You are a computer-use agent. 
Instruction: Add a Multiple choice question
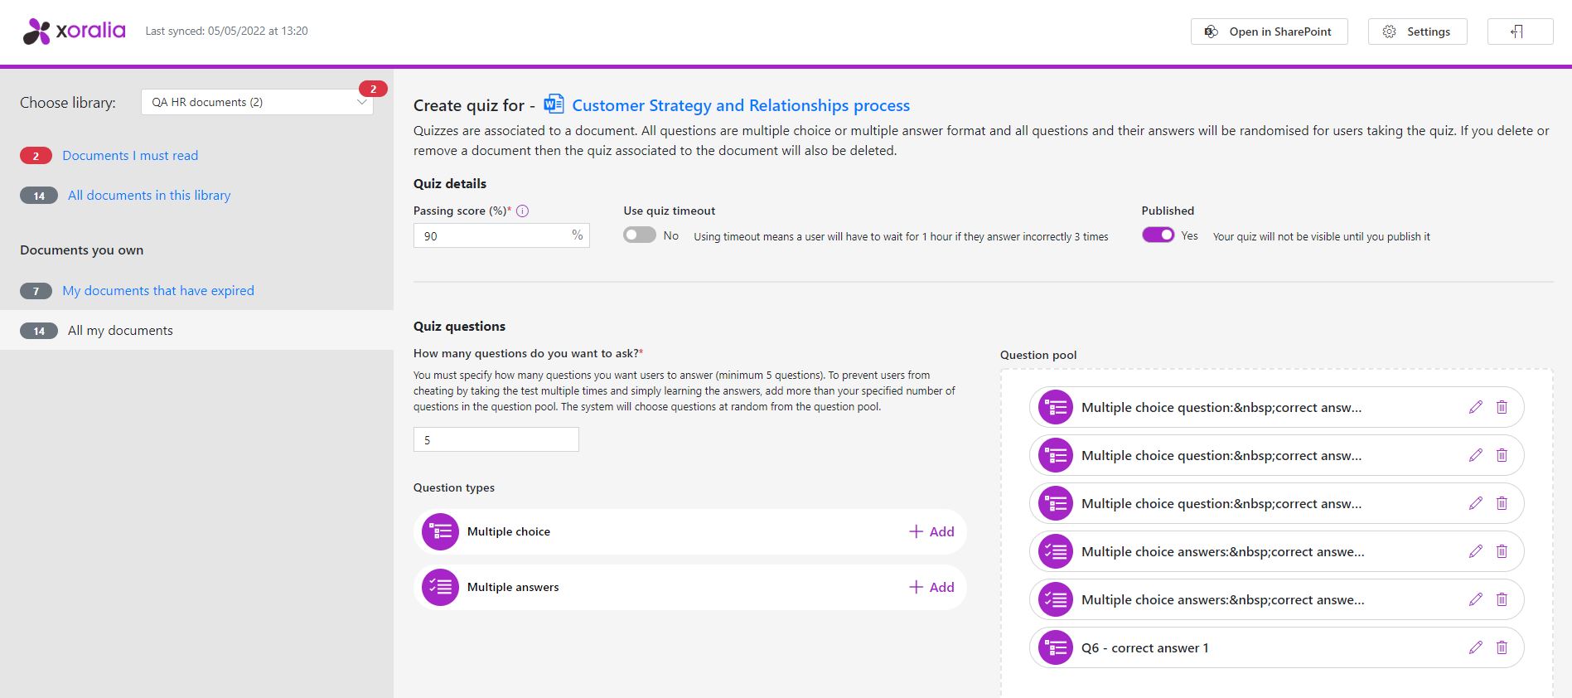click(x=931, y=531)
